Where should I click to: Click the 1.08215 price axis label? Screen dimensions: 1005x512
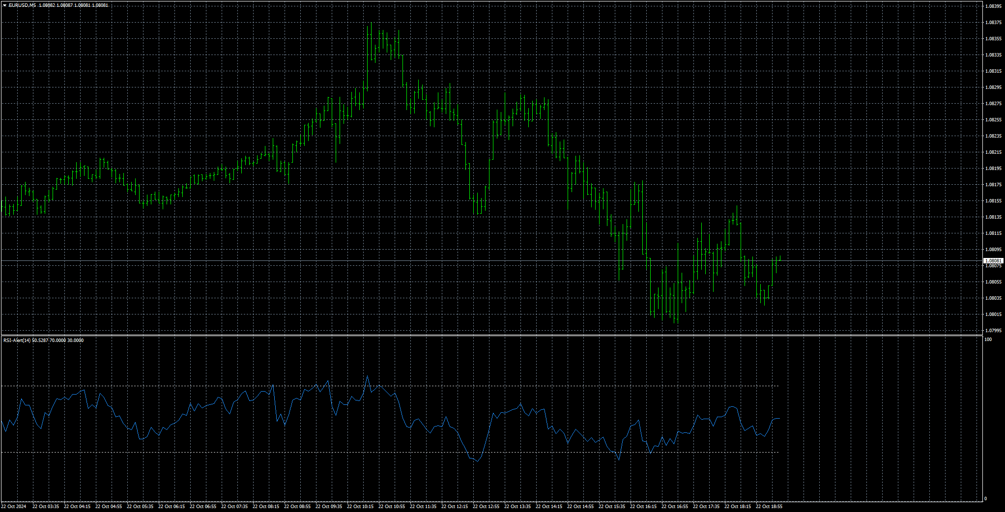994,152
